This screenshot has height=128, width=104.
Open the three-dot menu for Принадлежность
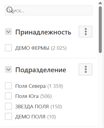tap(86, 31)
